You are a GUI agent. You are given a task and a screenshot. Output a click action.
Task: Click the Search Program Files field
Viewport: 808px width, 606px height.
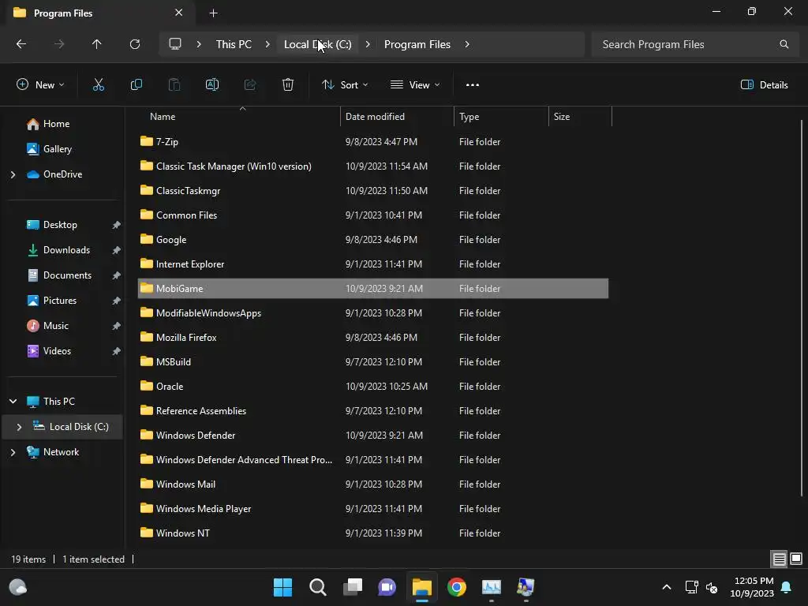(x=696, y=44)
